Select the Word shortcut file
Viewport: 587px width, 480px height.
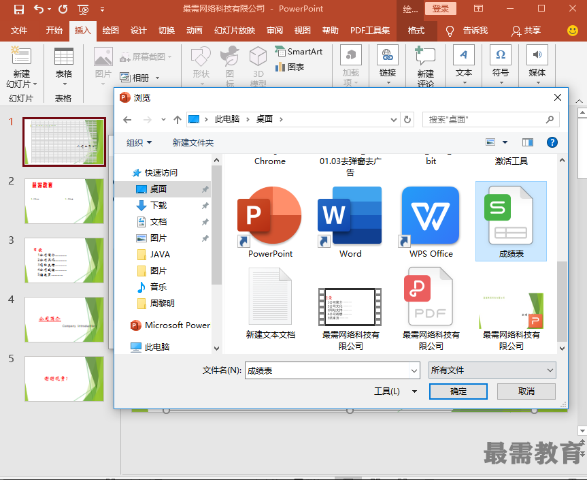click(350, 222)
